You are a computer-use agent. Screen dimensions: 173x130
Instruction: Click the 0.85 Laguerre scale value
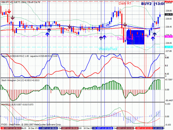167,58
